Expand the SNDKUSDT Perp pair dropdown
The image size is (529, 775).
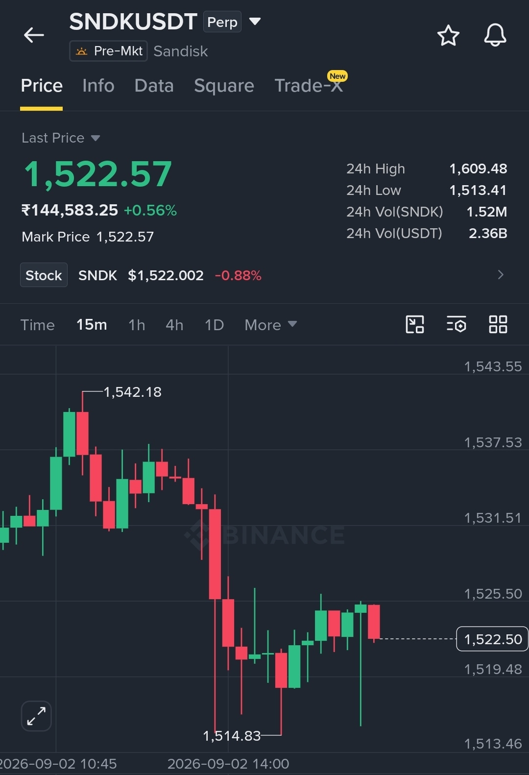pyautogui.click(x=255, y=22)
